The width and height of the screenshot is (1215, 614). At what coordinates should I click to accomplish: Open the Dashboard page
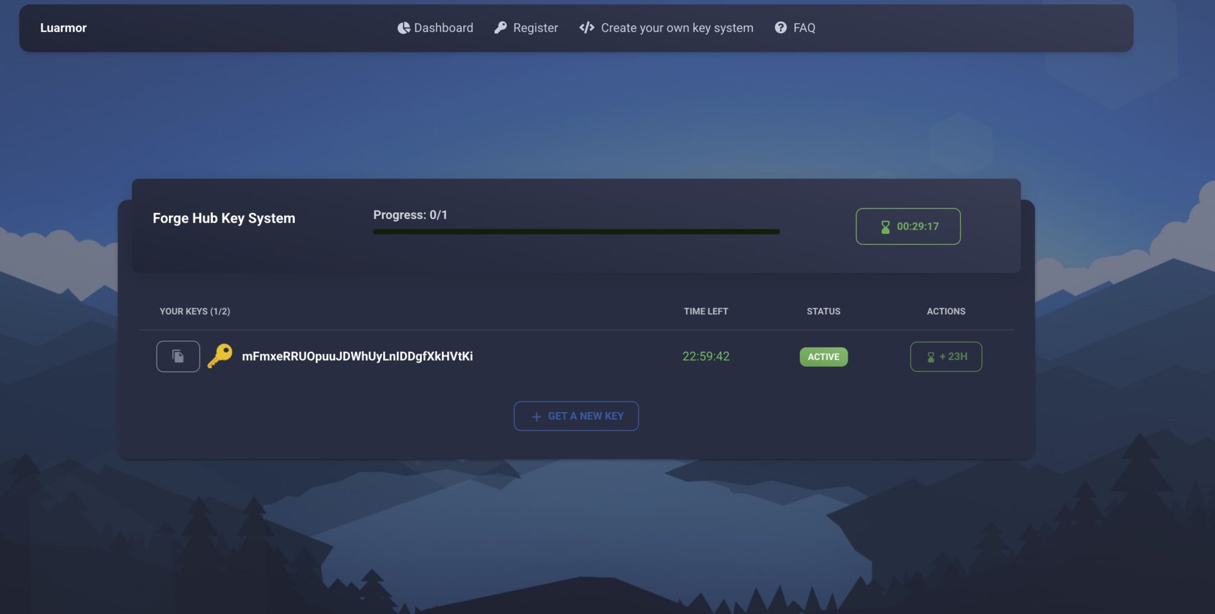click(x=443, y=28)
